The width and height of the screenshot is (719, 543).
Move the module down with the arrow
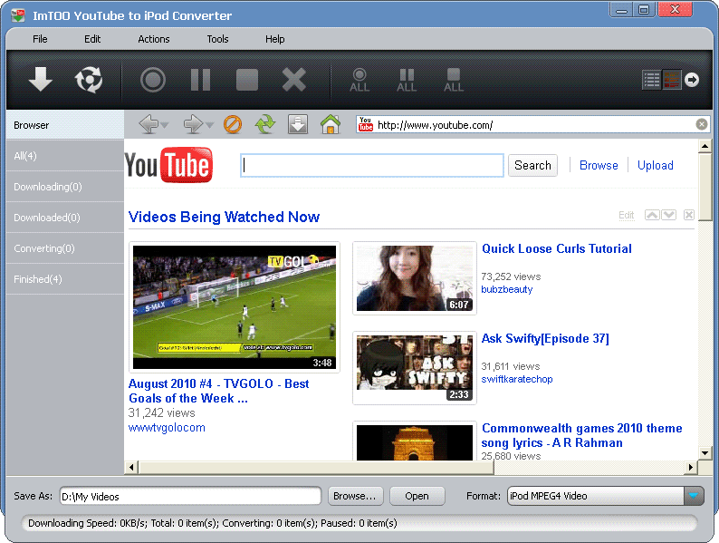click(x=668, y=215)
